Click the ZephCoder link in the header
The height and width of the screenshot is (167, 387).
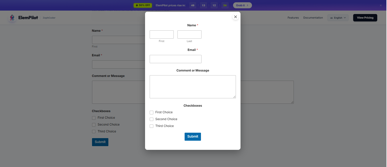(49, 18)
